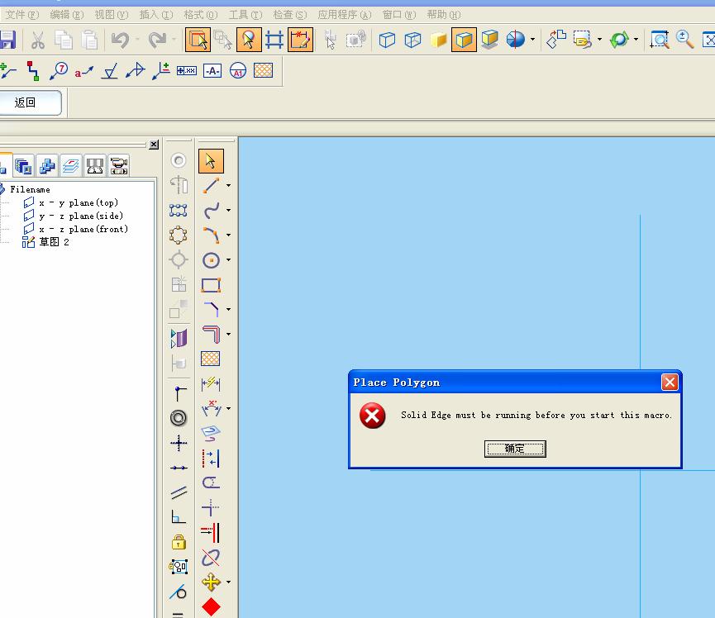The image size is (715, 618).
Task: Switch to the camera playback tab in left panel
Action: pyautogui.click(x=118, y=165)
